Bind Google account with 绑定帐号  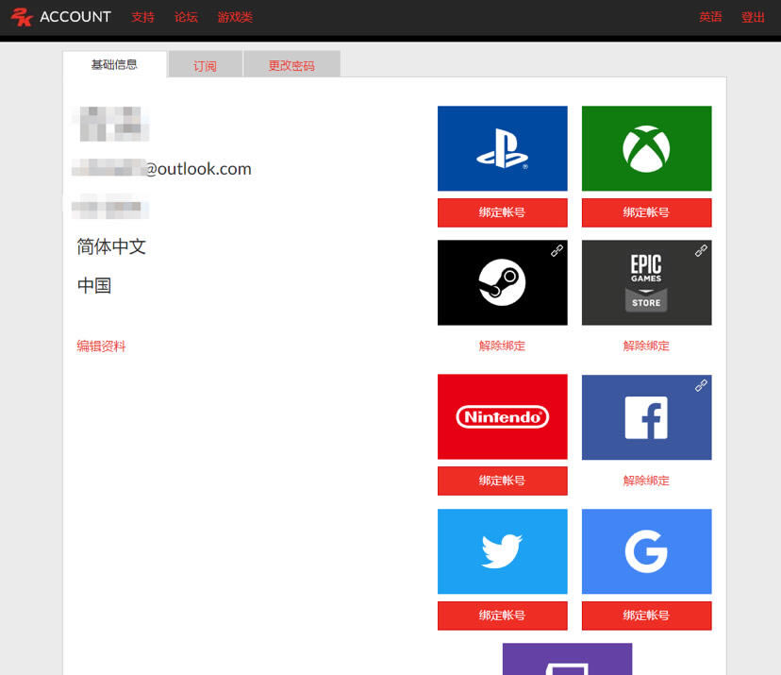click(646, 616)
